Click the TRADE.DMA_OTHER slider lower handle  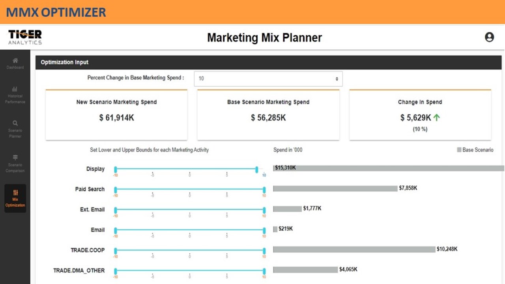tap(116, 271)
